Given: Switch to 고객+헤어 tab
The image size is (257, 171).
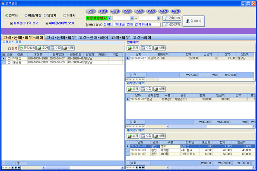Looking at the screenshot, I should [x=142, y=37].
